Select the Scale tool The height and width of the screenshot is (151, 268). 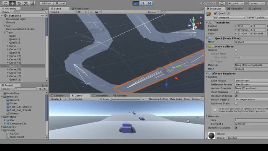pyautogui.click(x=26, y=3)
